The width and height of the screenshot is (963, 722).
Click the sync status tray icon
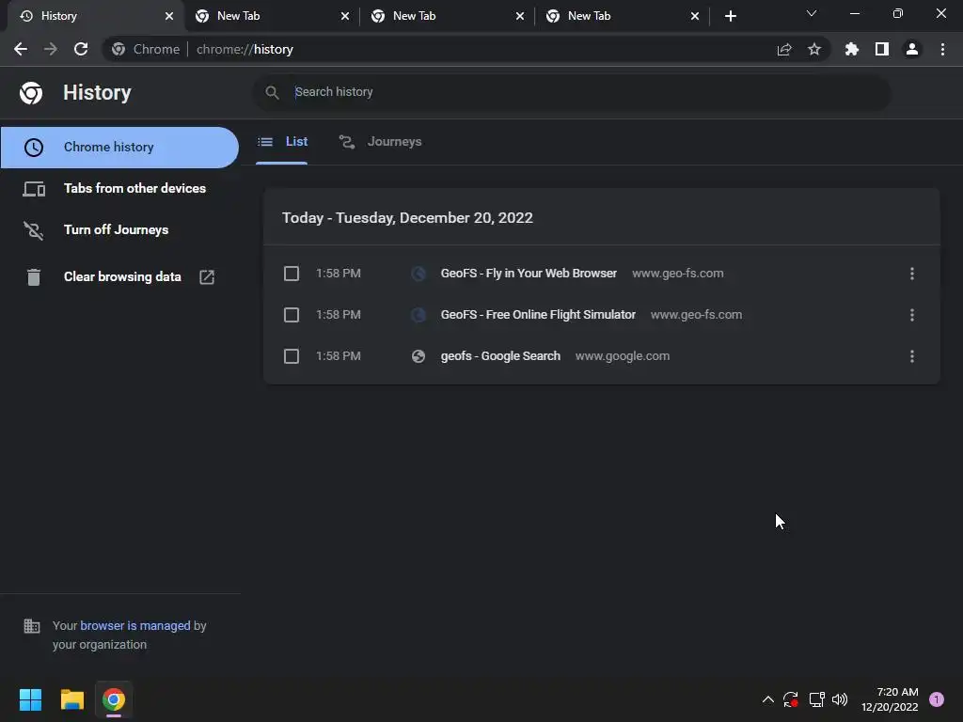790,699
